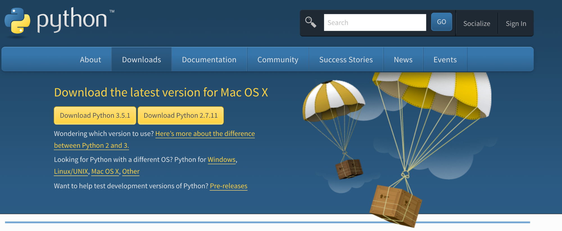Follow the Pre-releases link
The image size is (562, 231).
tap(228, 186)
